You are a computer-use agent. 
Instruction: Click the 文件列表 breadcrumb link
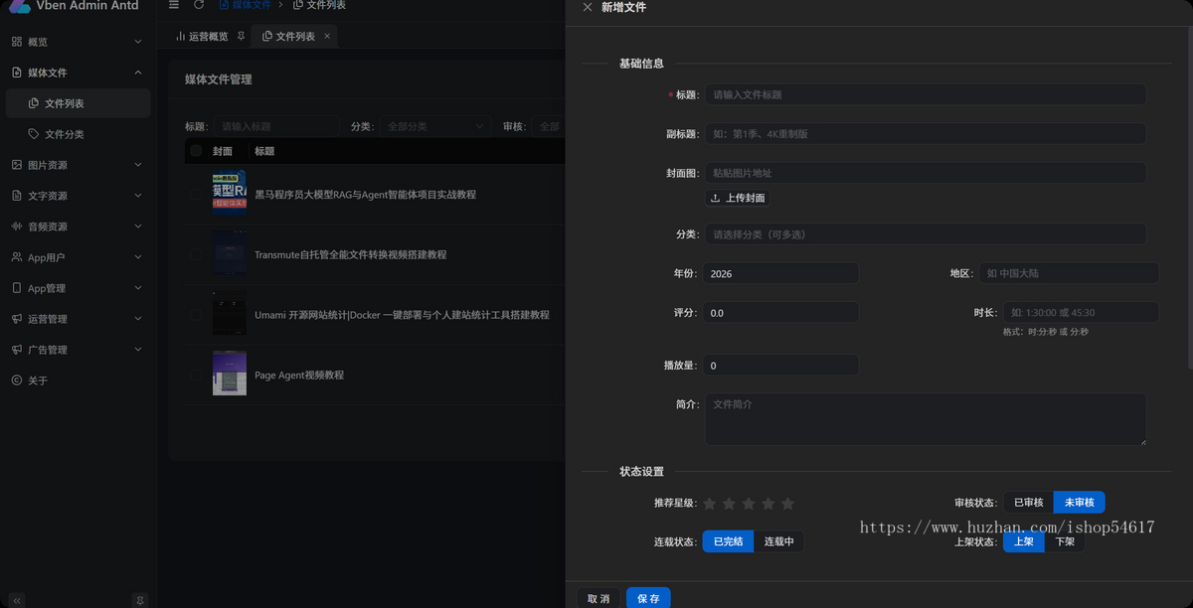319,5
